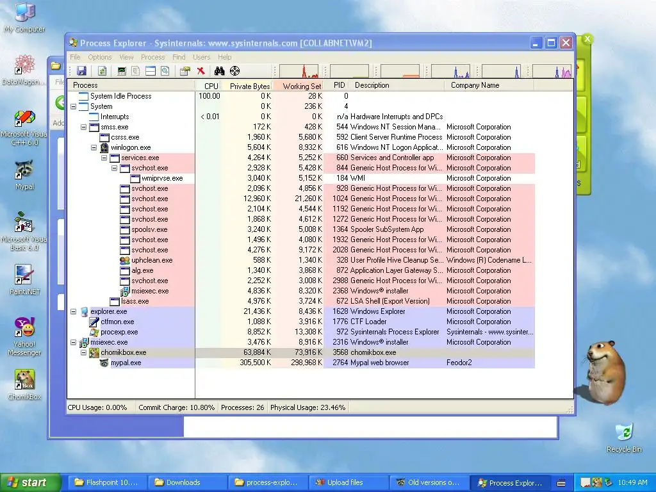Image resolution: width=656 pixels, height=492 pixels.
Task: Open the Help menu
Action: [x=224, y=57]
